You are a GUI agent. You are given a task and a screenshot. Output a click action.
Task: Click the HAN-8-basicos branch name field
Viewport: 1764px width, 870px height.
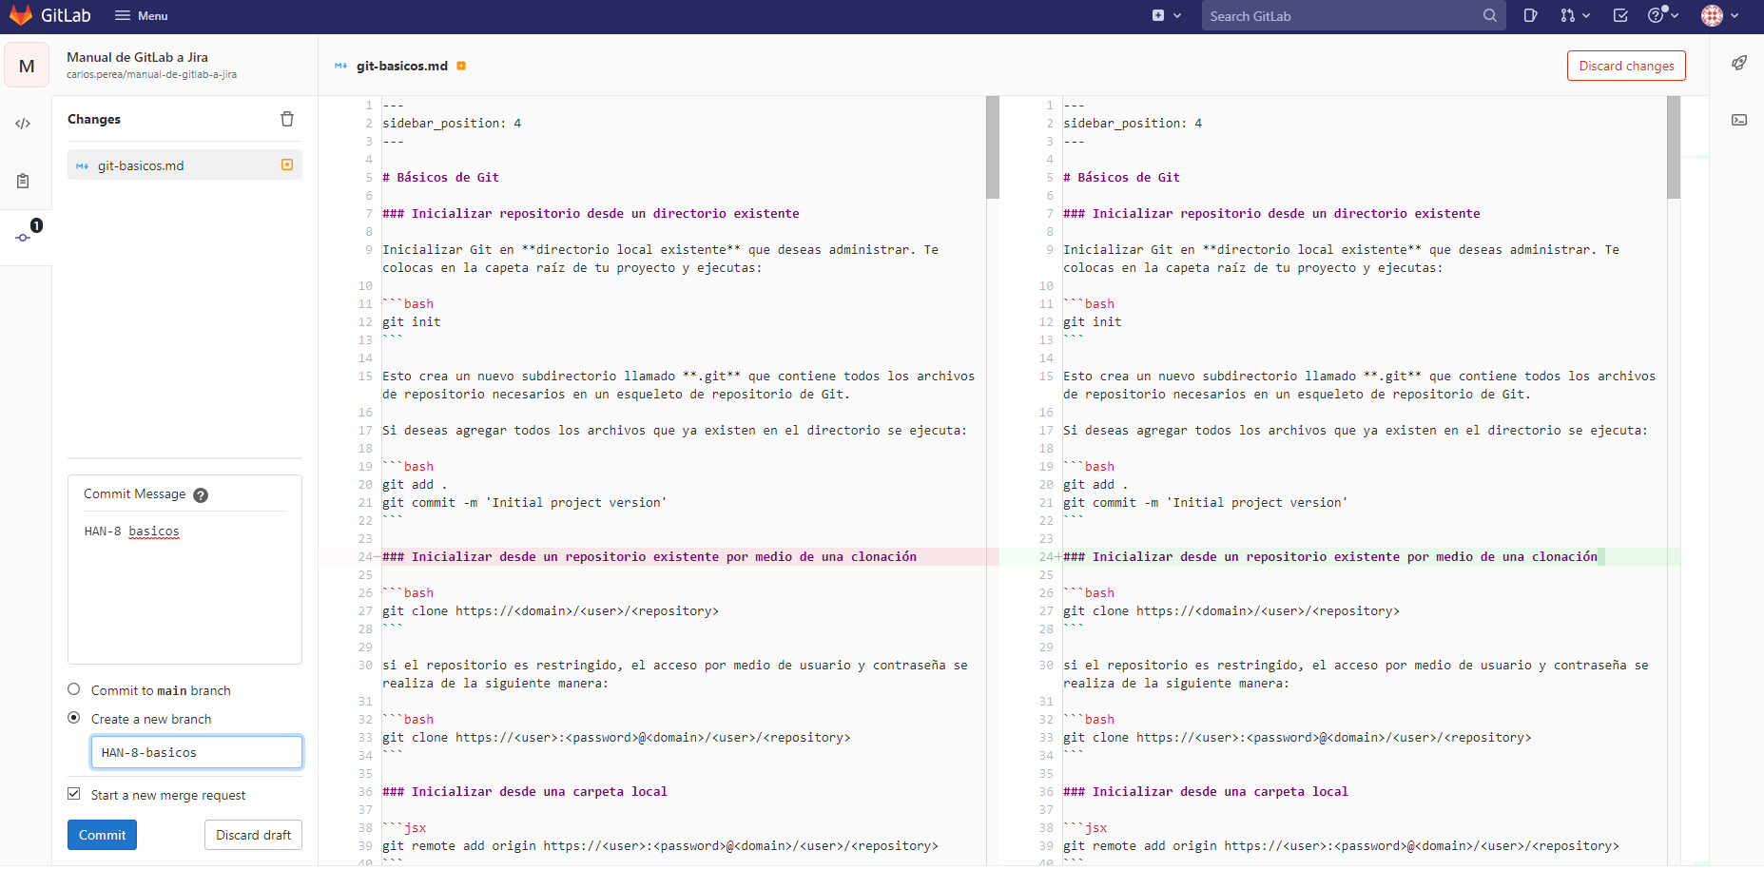coord(197,752)
